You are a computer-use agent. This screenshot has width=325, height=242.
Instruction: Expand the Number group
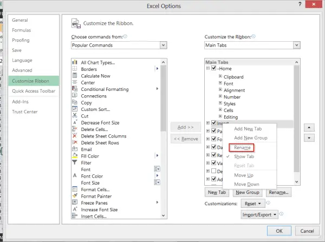pos(220,96)
